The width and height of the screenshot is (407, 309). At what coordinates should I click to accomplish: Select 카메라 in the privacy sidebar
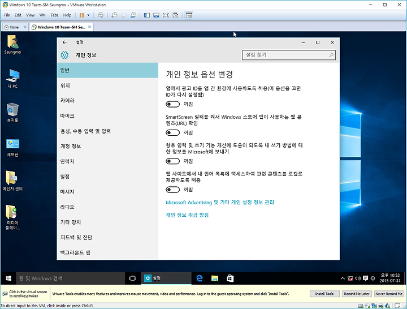(x=107, y=101)
